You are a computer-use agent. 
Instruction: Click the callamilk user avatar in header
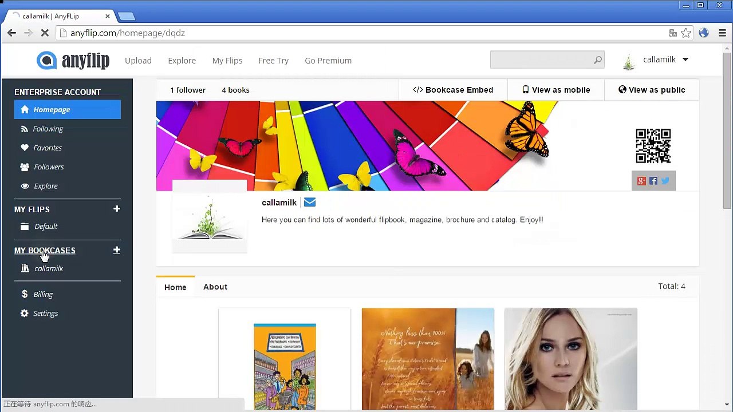click(x=629, y=61)
